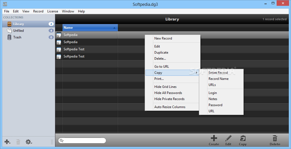Screen dimensions: 291x149
Task: Open the License menu
Action: point(53,11)
